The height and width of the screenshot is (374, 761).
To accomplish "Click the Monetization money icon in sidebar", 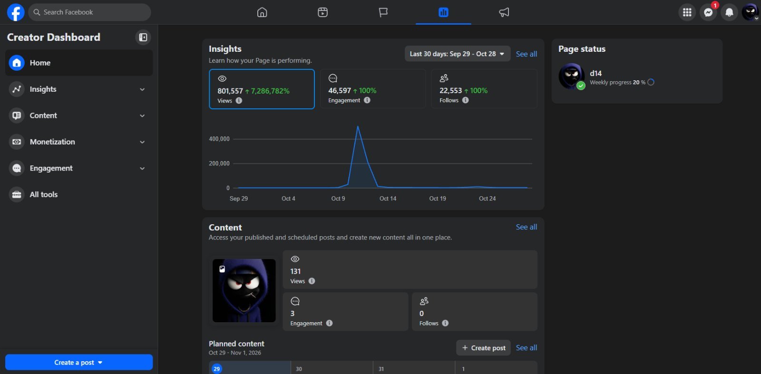I will (17, 142).
